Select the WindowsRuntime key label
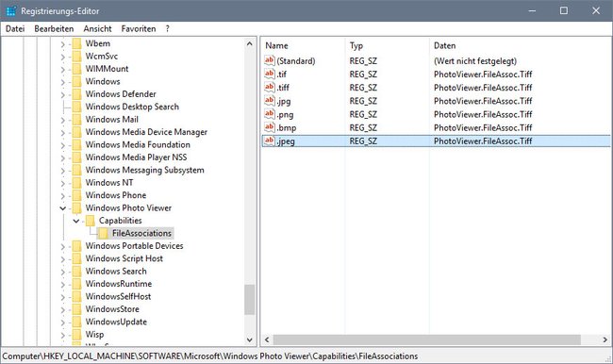613x364 pixels. [x=119, y=284]
